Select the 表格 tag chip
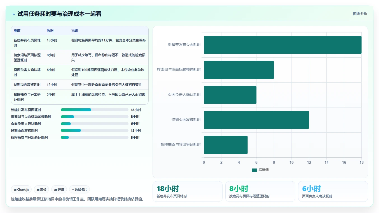This screenshot has width=379, height=213. click(x=41, y=189)
